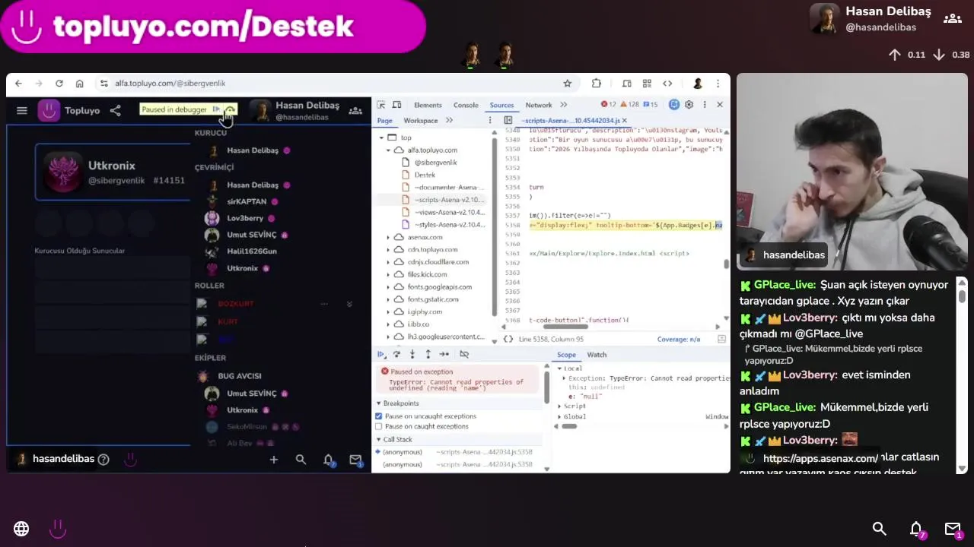This screenshot has width=974, height=547.
Task: Select the Scope tab
Action: click(566, 355)
